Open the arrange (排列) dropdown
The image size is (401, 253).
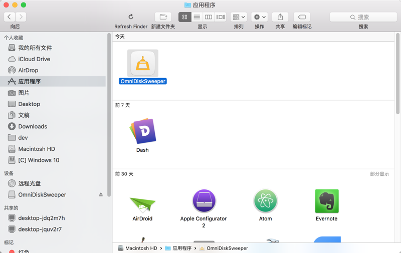pos(239,17)
